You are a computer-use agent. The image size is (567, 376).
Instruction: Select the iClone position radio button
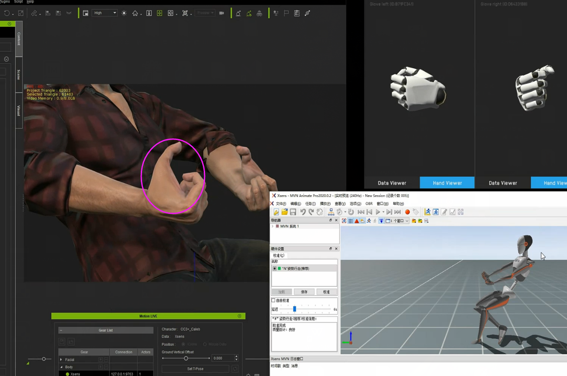[x=183, y=344]
